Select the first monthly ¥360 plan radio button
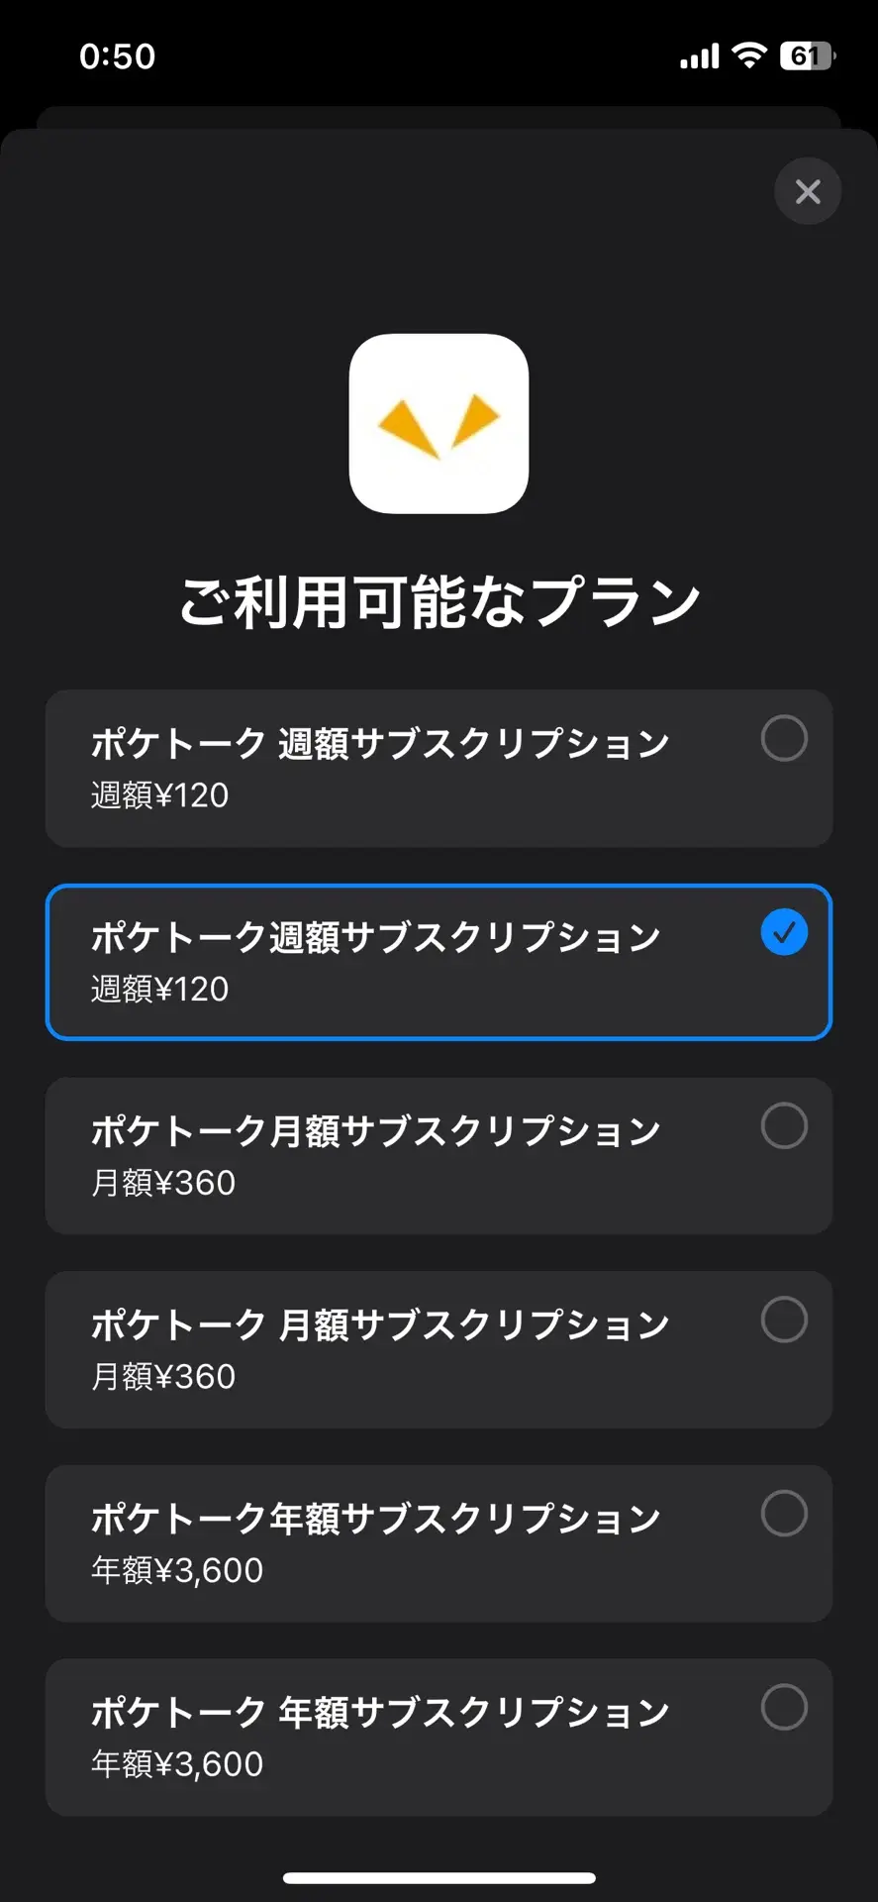 (784, 1126)
